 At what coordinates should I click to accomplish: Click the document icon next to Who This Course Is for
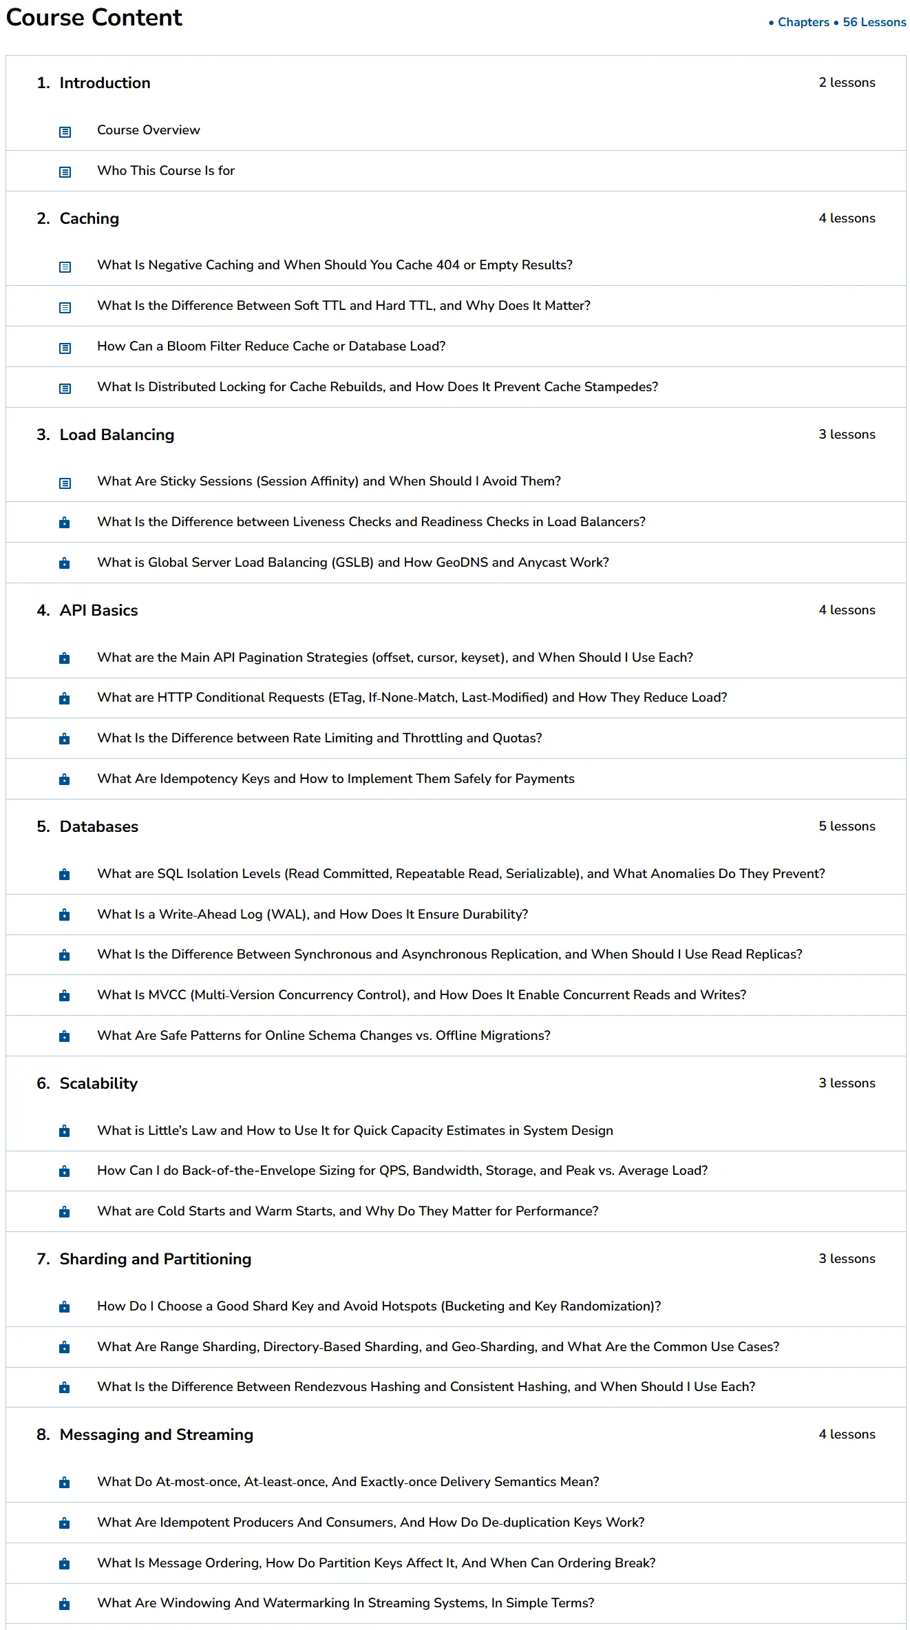coord(65,171)
